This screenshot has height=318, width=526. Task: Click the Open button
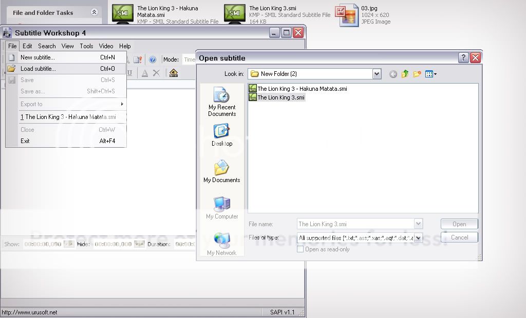click(459, 224)
